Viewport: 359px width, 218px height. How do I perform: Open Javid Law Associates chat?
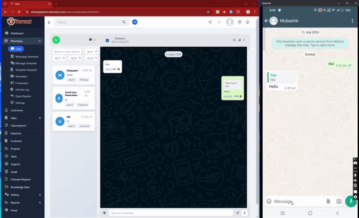tap(74, 98)
